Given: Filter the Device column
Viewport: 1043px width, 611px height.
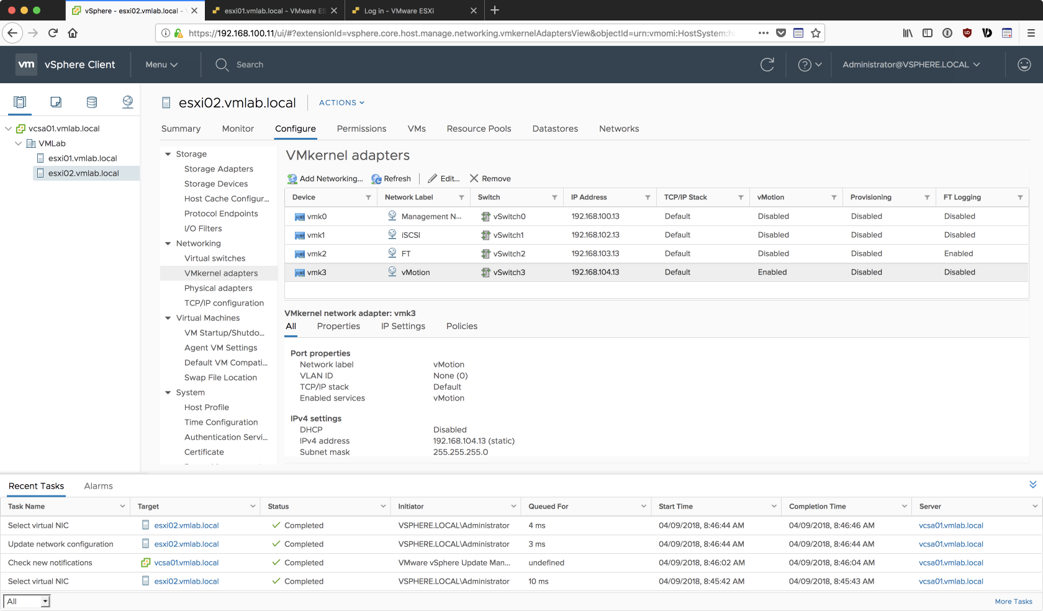Looking at the screenshot, I should (368, 197).
